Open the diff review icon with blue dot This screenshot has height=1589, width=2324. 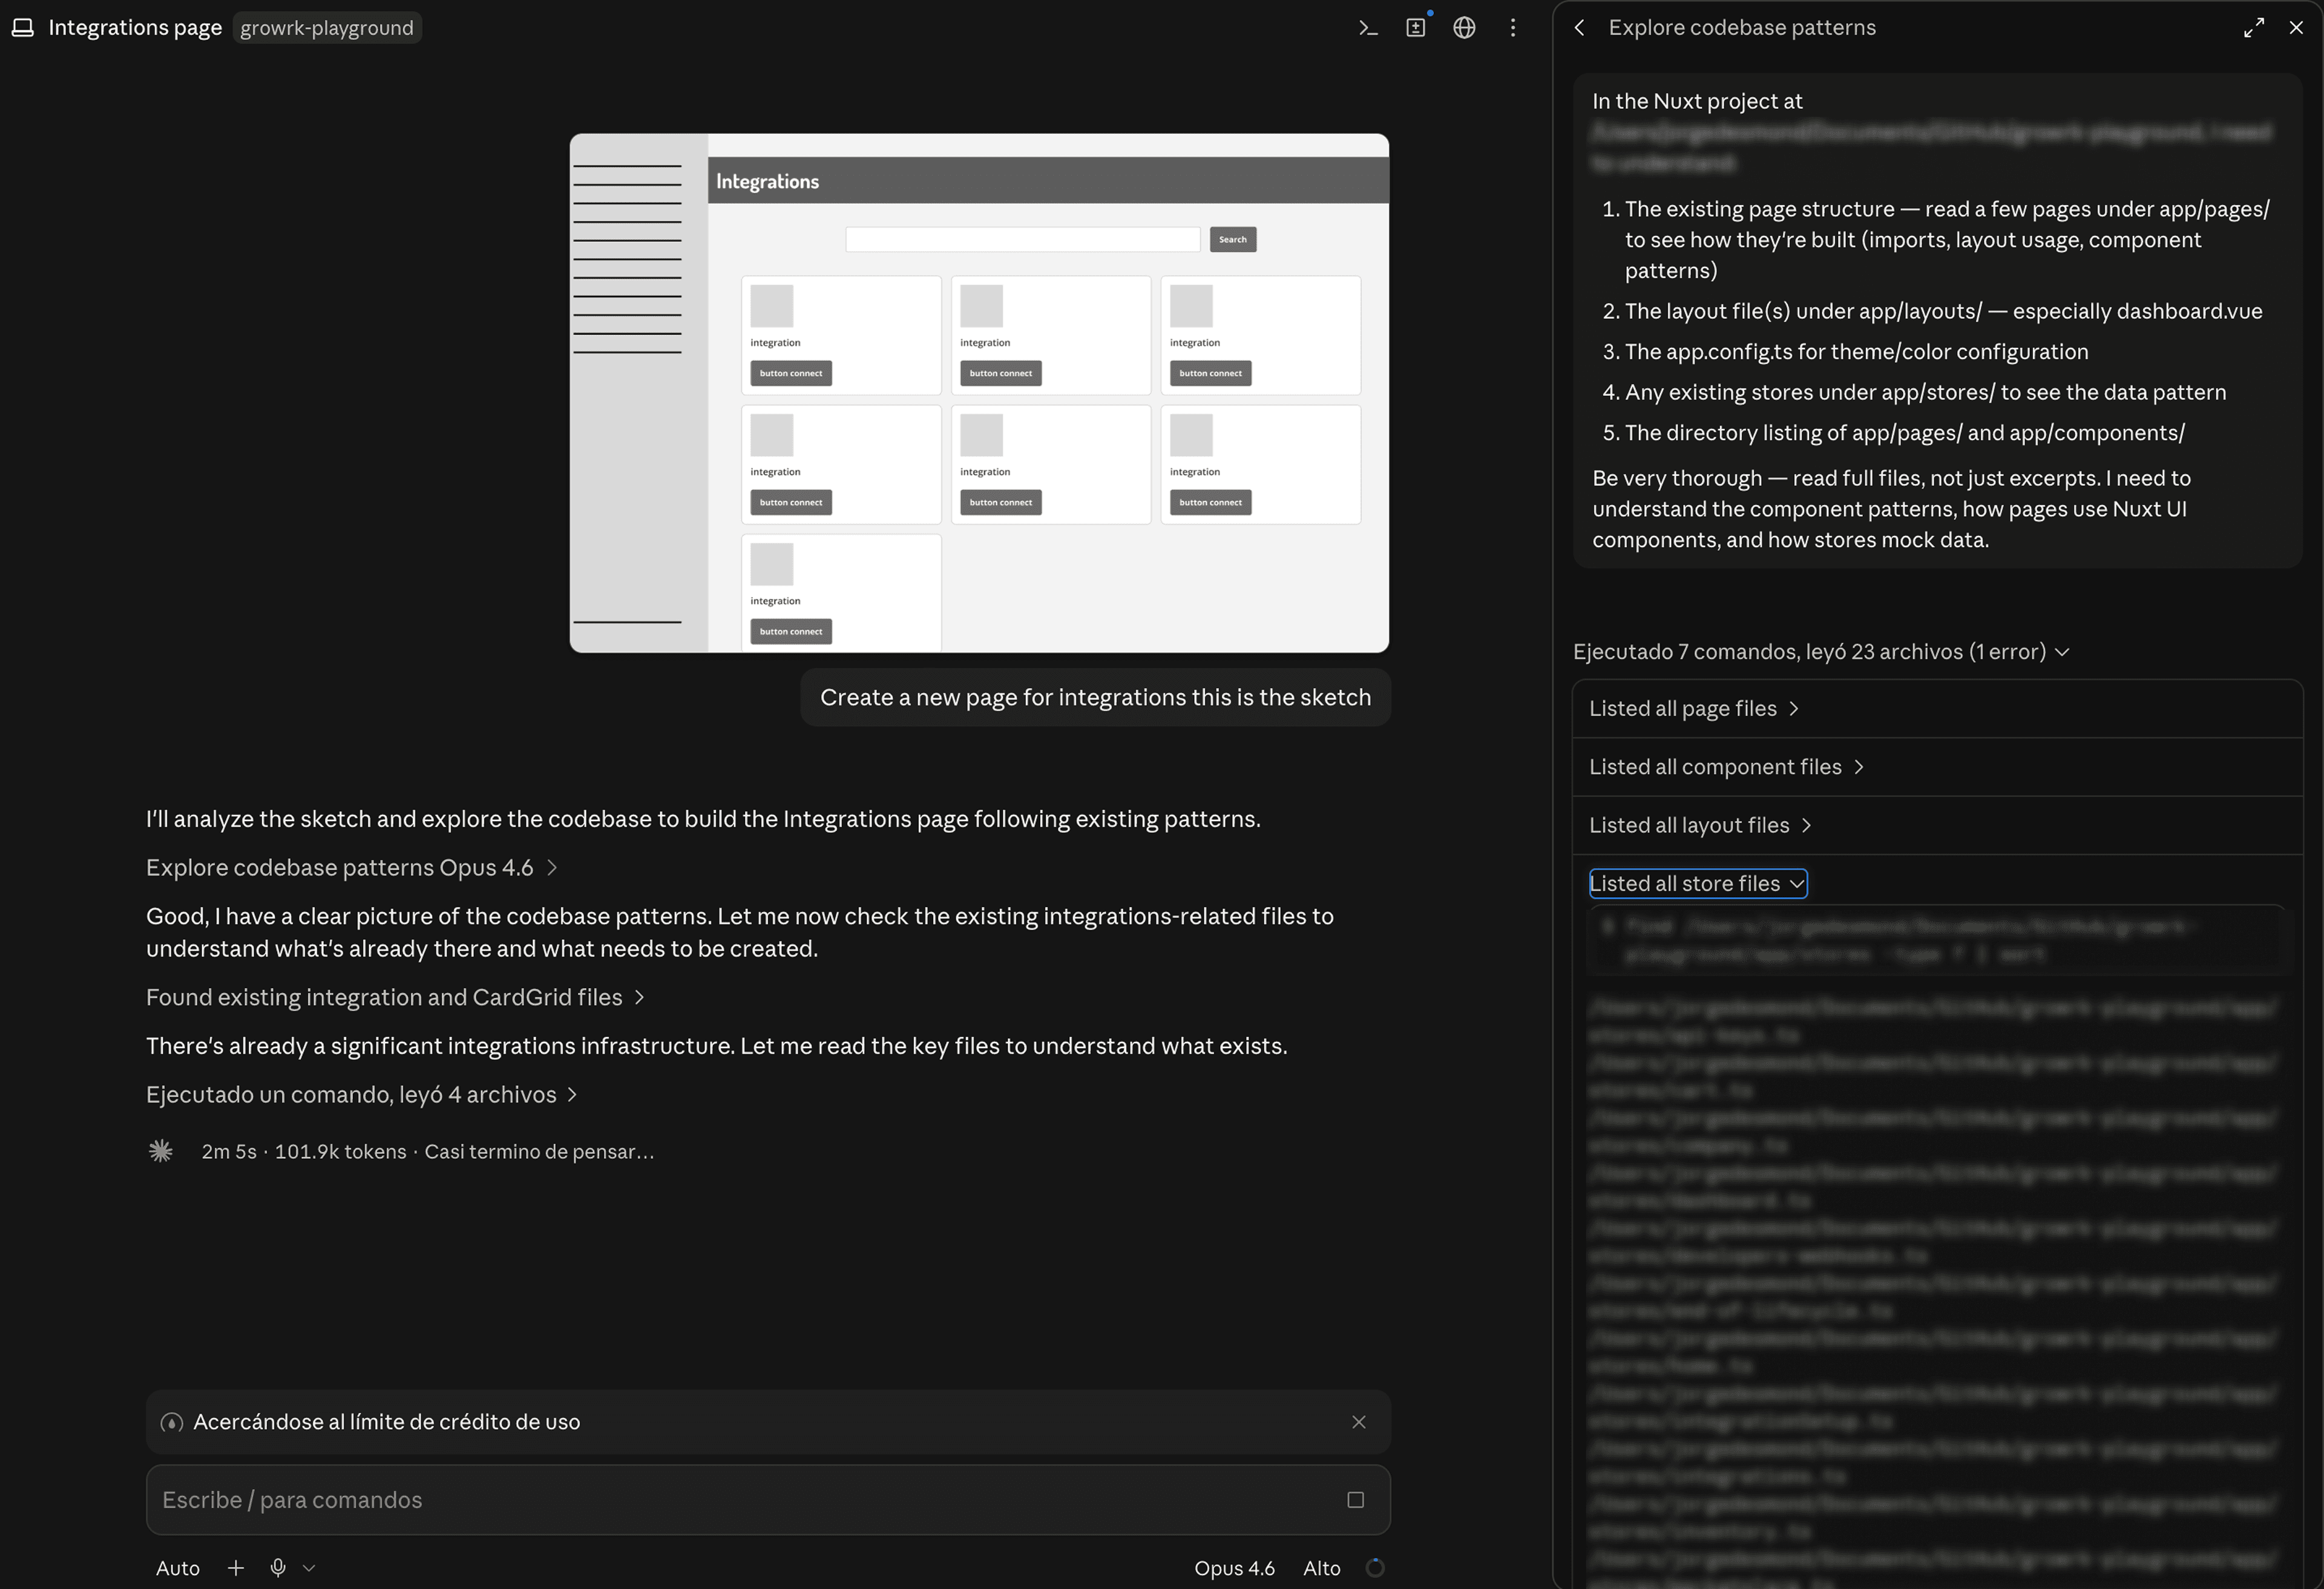coord(1416,28)
